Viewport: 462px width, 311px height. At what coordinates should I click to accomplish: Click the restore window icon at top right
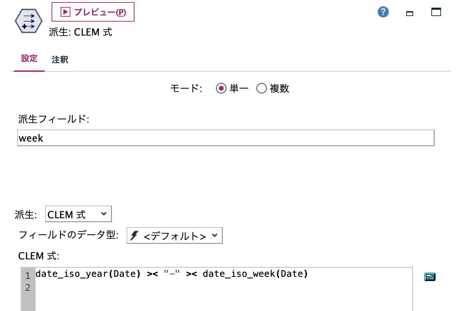pos(409,12)
